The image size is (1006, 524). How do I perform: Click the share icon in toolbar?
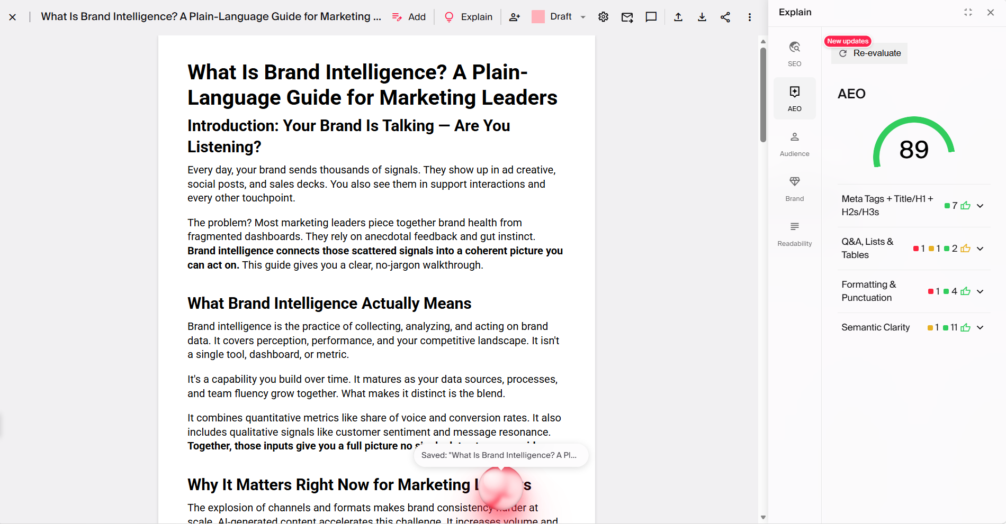pyautogui.click(x=725, y=17)
